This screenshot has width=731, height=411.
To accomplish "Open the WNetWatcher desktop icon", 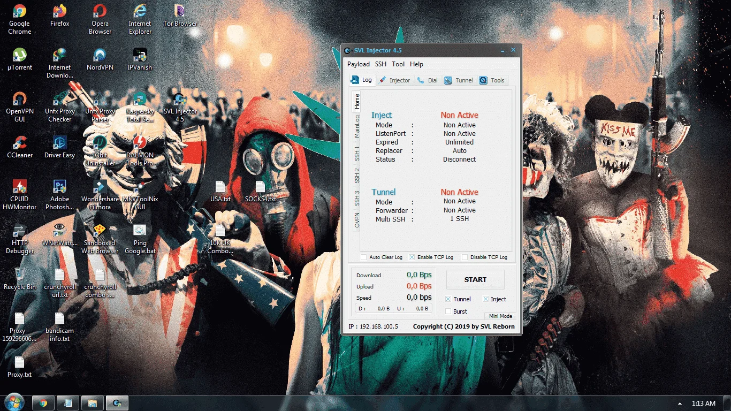I will click(59, 235).
